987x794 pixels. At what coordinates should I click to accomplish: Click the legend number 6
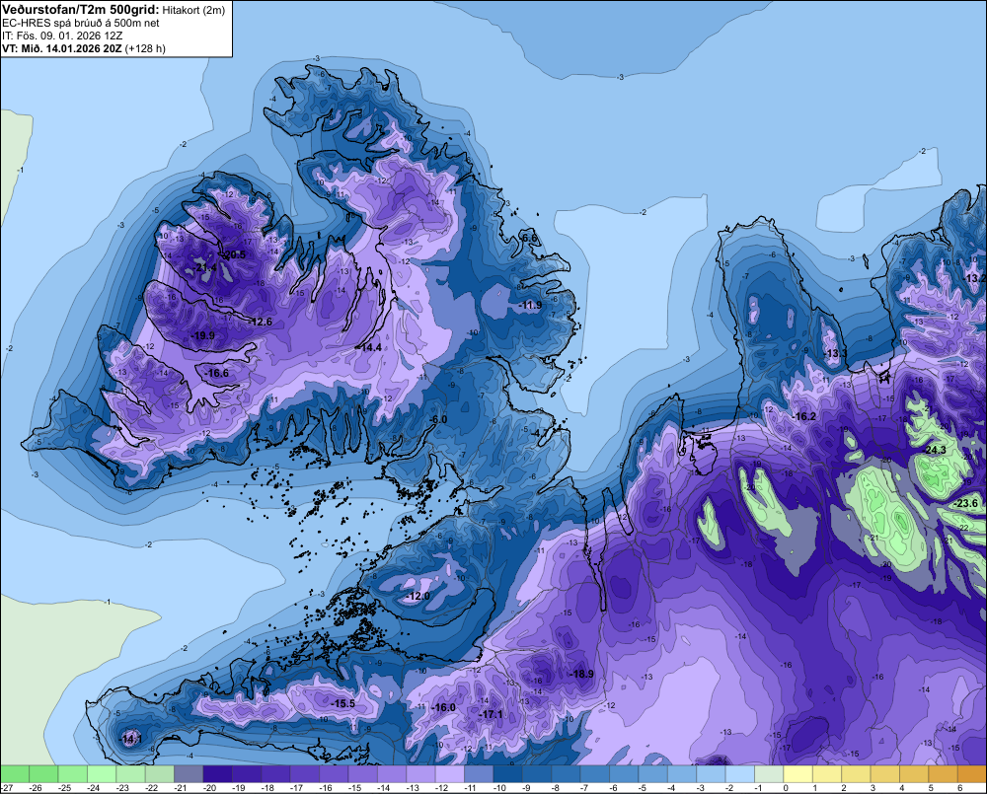[960, 788]
